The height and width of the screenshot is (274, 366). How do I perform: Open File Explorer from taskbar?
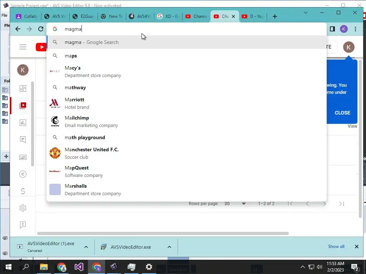[44, 267]
